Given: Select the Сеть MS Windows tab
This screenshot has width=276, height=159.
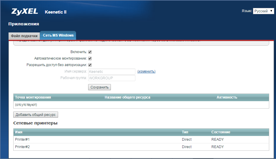Looking at the screenshot, I should [x=58, y=35].
